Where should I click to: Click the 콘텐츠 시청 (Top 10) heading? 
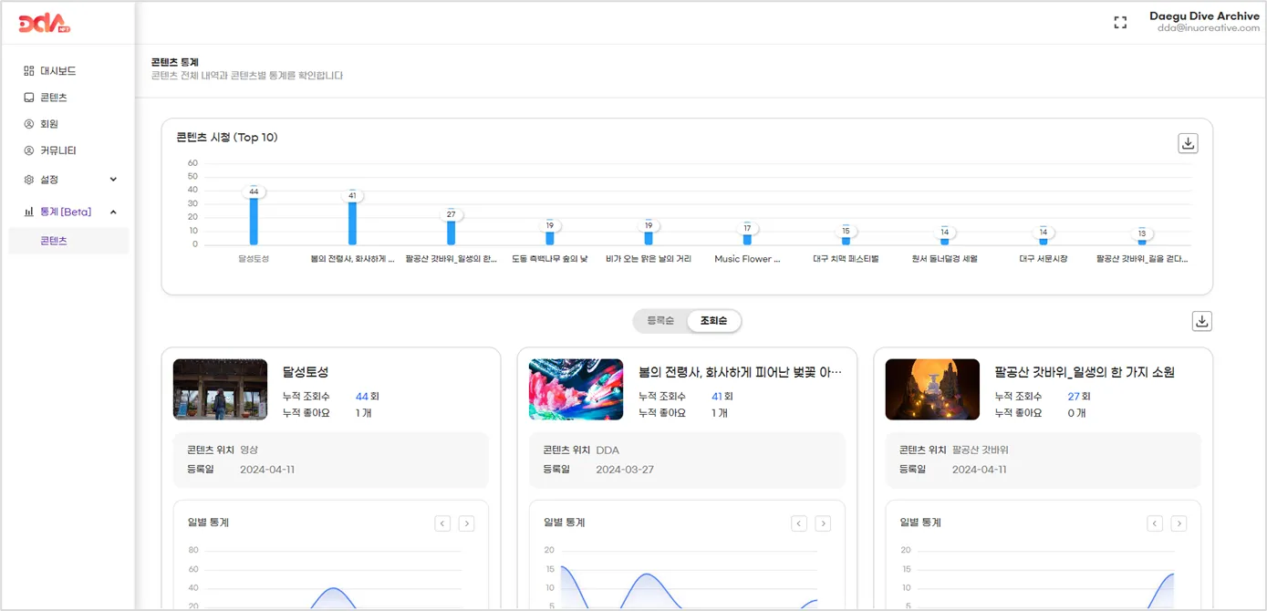click(x=227, y=138)
